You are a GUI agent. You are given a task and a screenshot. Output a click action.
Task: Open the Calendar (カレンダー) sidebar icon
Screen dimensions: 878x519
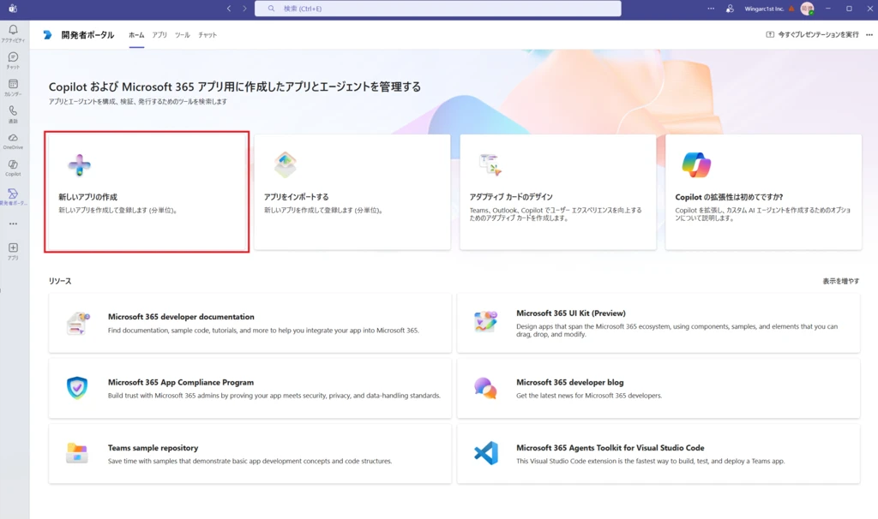tap(13, 87)
